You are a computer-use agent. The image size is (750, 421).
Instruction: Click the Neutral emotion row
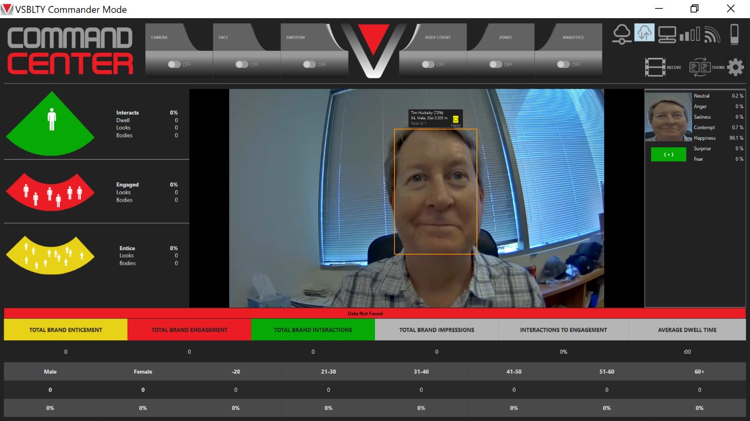(x=718, y=96)
